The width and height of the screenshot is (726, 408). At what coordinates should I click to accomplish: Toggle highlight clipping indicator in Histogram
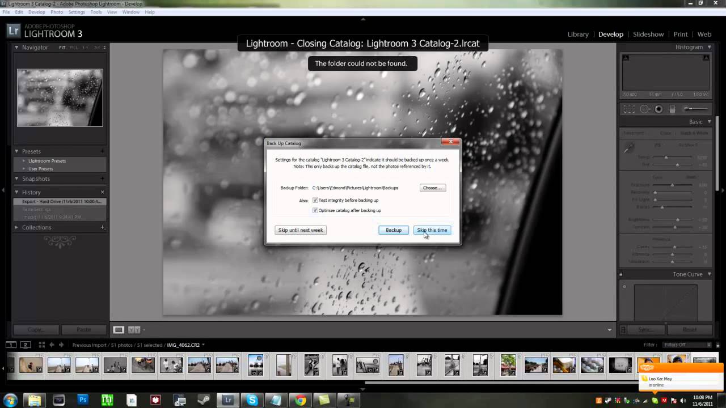pyautogui.click(x=706, y=58)
